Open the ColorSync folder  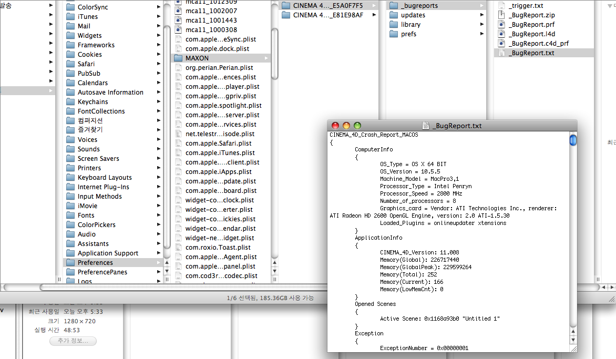(x=93, y=7)
